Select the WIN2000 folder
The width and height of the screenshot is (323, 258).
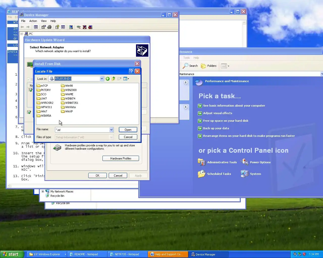click(x=69, y=90)
